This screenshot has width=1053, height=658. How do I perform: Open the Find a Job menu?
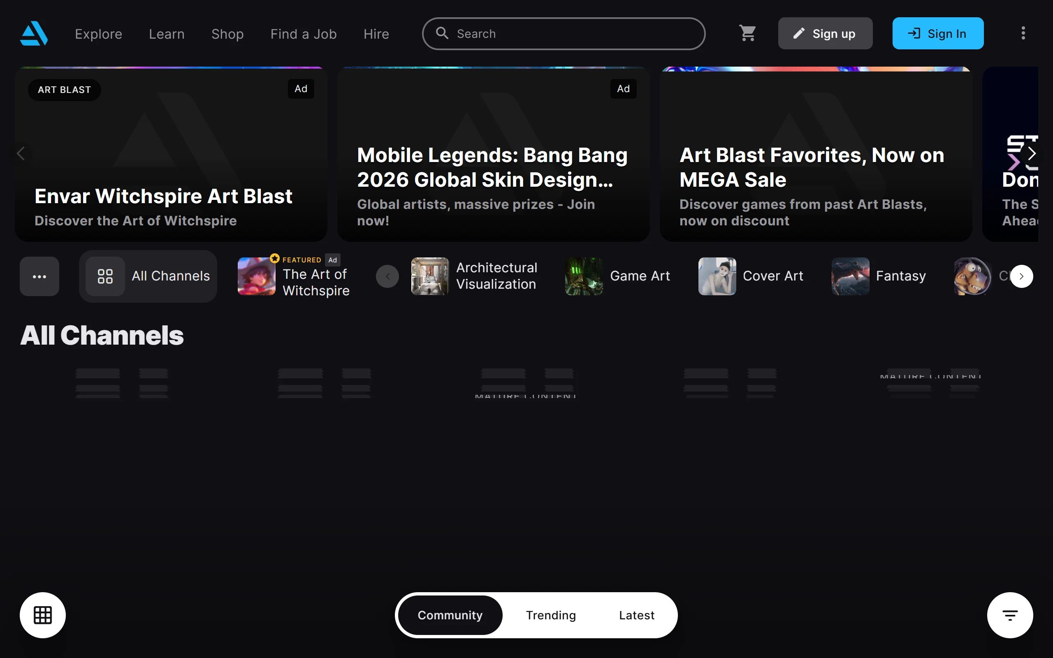pyautogui.click(x=303, y=34)
